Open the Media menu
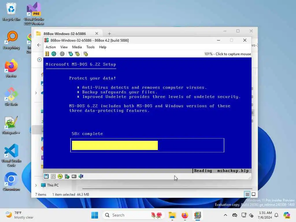This screenshot has height=222, width=296. 77,47
